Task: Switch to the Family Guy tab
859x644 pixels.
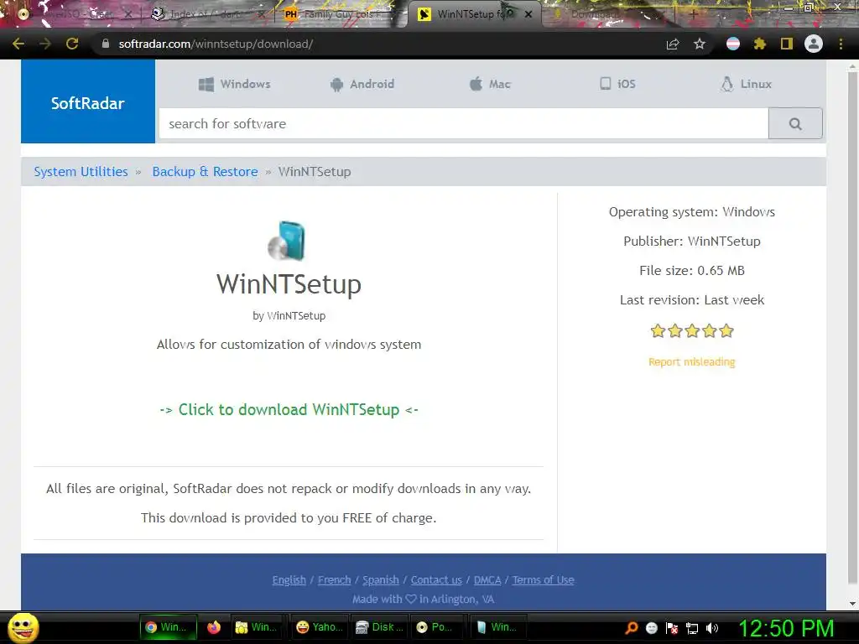Action: 338,14
